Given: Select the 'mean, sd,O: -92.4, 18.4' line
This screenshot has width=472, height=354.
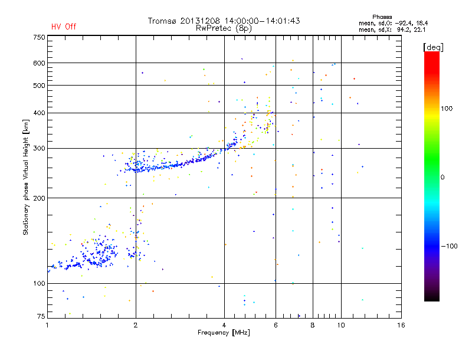Looking at the screenshot, I should [x=393, y=23].
